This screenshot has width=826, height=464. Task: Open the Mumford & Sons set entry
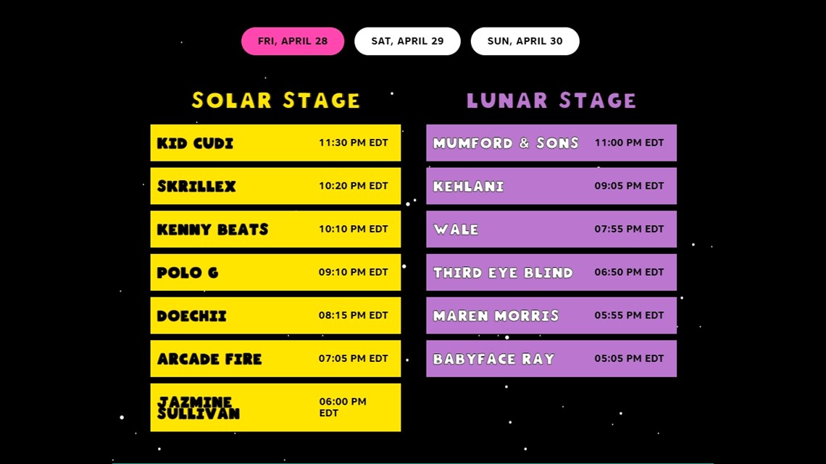click(551, 143)
